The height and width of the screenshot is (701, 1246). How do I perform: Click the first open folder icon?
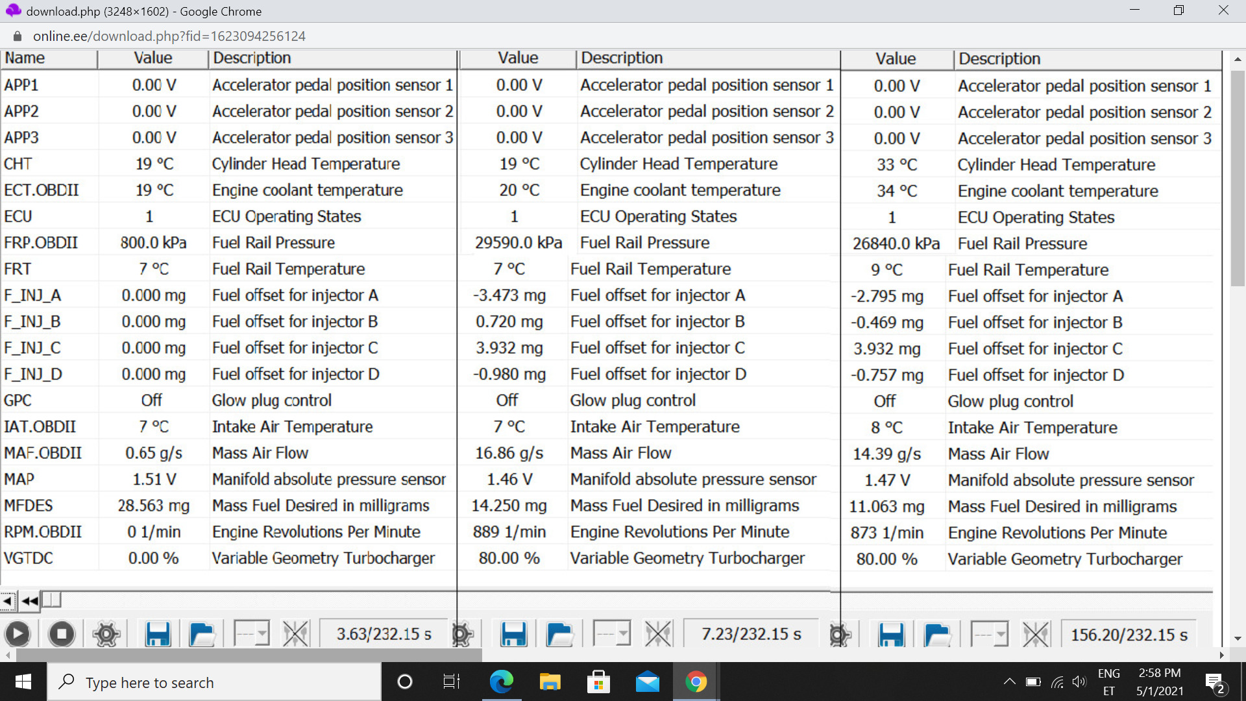(x=202, y=634)
